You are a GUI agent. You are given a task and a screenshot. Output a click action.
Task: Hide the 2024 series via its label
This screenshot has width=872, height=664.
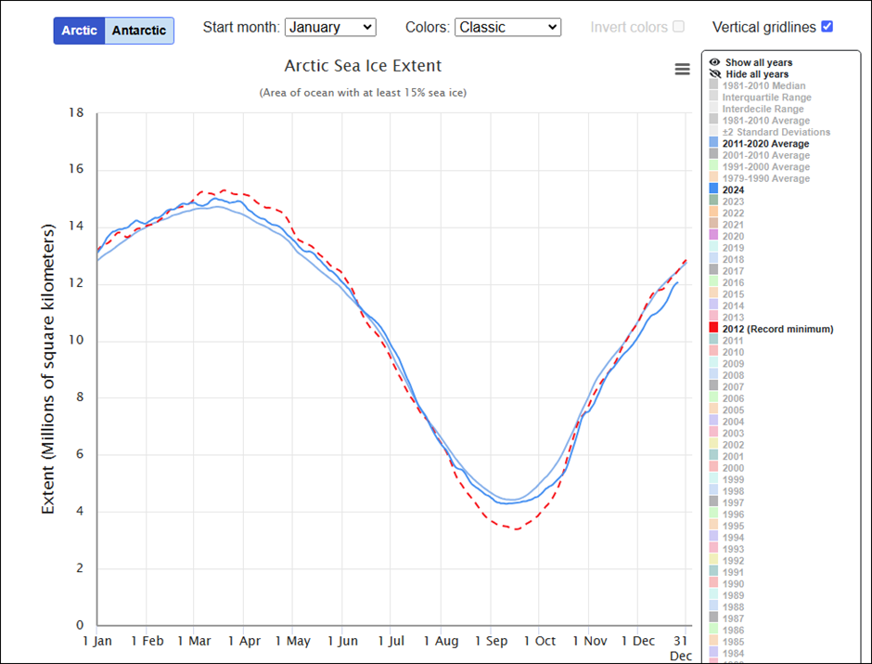click(x=733, y=189)
